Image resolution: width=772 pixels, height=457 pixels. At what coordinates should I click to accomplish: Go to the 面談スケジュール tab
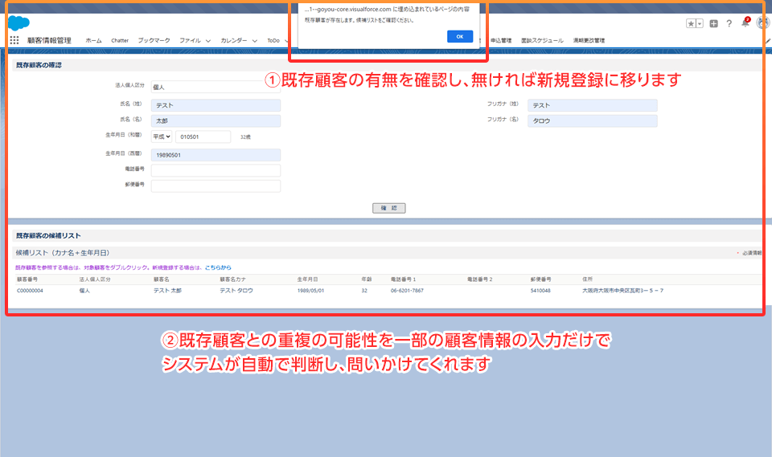542,40
